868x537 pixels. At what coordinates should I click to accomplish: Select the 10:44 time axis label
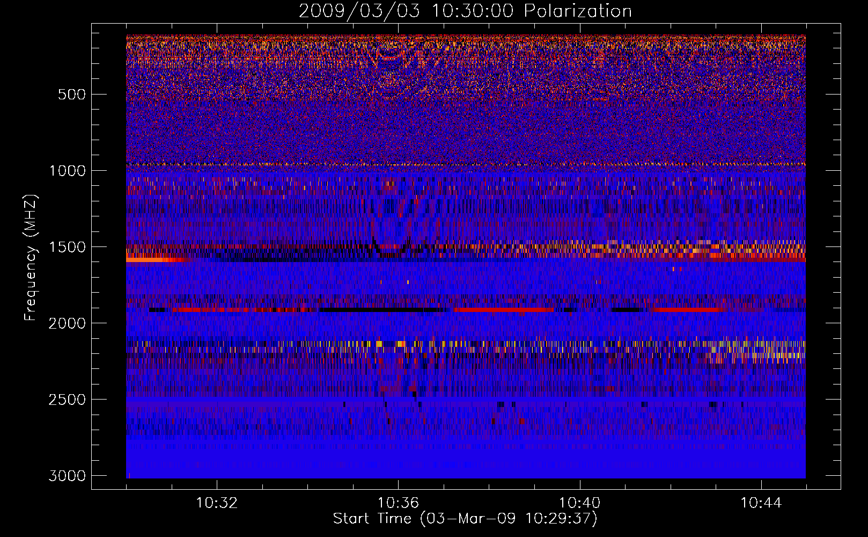761,503
